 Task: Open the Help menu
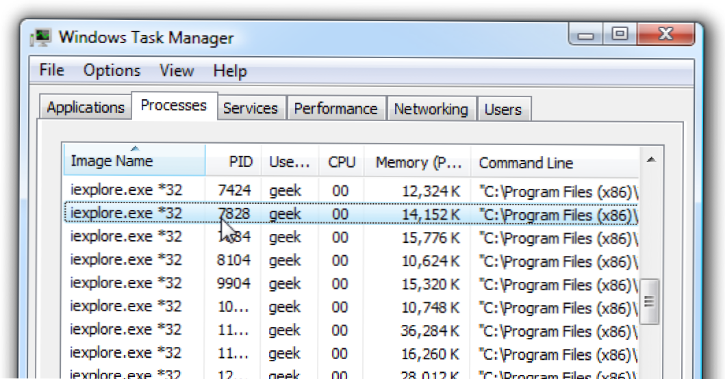coord(229,70)
